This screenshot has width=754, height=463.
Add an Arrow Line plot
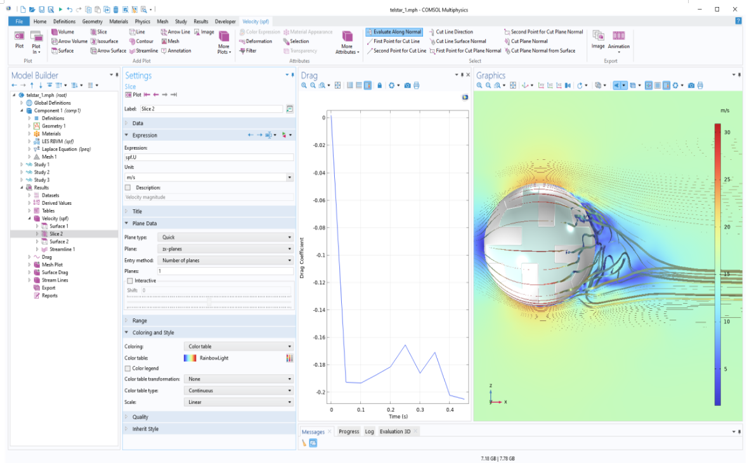[x=175, y=32]
